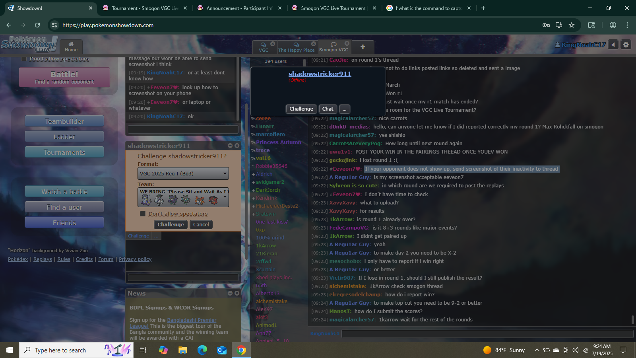Focus the shadowstricker911 PM message box
Viewport: 636px width, 358px height.
click(183, 277)
